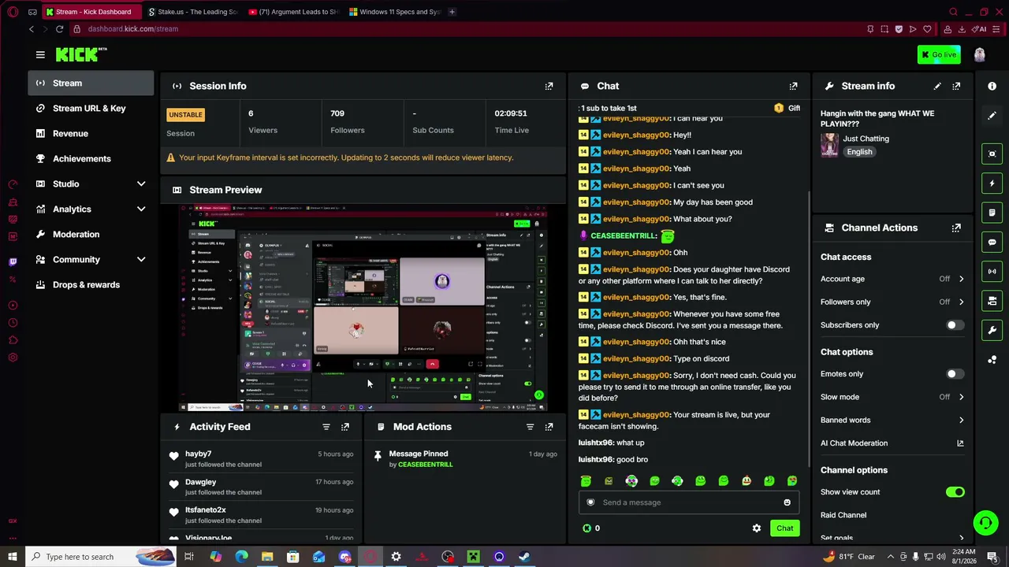Click the Go live button

(939, 54)
